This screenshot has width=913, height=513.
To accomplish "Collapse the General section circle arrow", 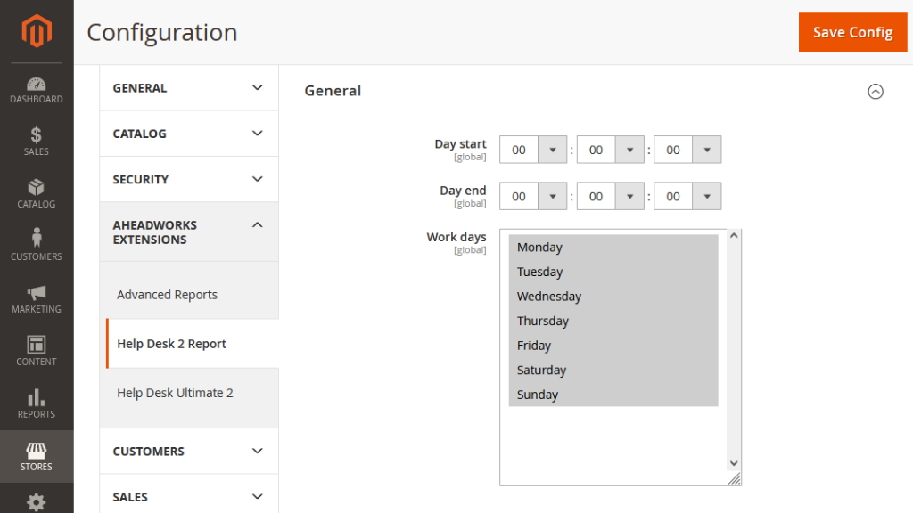I will click(x=876, y=92).
